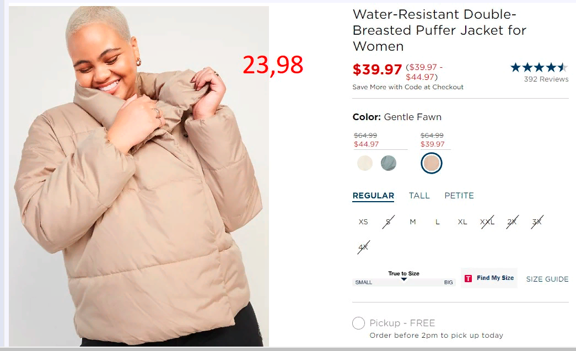Switch to the PETITE fit tab

tap(459, 196)
